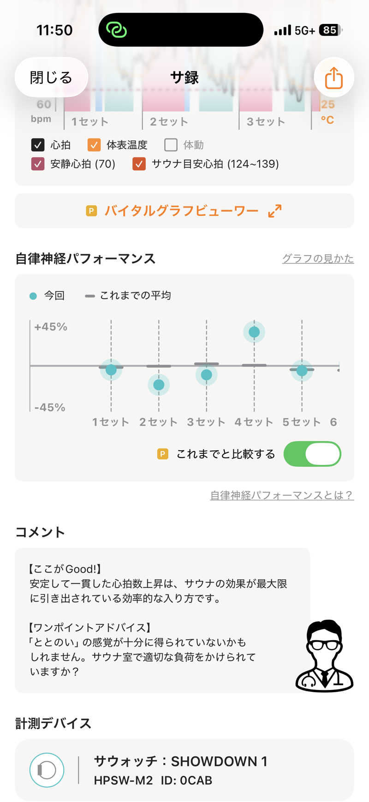Select the 4セット data point on chart
Viewport: 369px width, 802px height.
(254, 332)
